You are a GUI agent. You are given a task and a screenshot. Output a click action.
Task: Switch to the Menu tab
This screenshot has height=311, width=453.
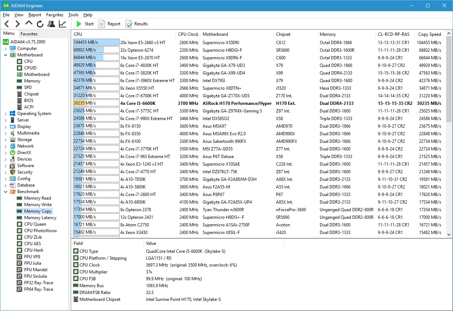pyautogui.click(x=9, y=33)
